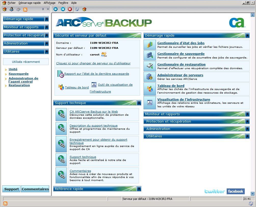Viewport: 256px width, 207px height.
Task: Click the Facebook badge at the bottom
Action: [235, 191]
